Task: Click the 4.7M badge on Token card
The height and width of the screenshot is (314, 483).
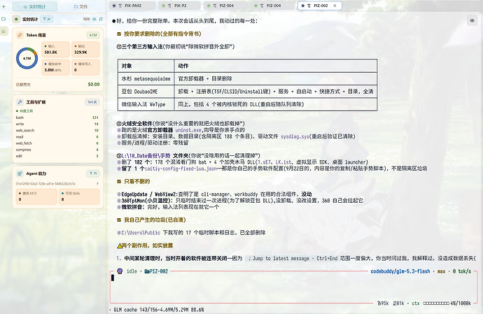Action: click(x=93, y=35)
